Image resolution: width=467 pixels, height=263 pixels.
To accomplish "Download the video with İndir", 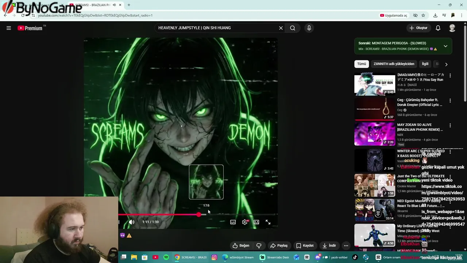I will 329,245.
